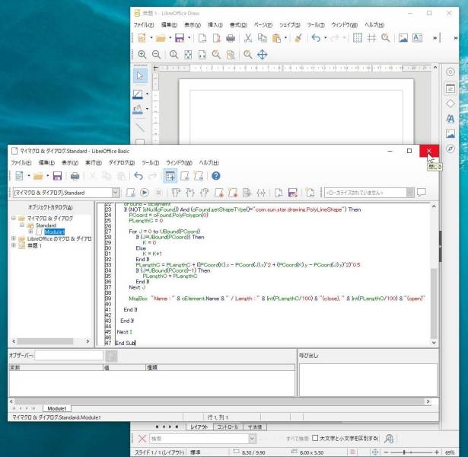Toggle the helplines crosshatch icon in Draw
This screenshot has width=468, height=457.
[x=371, y=38]
